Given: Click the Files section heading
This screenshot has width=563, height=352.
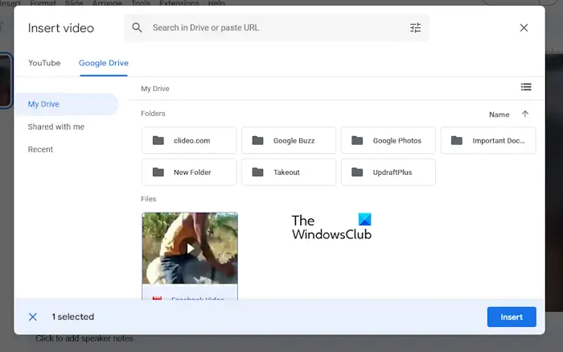Looking at the screenshot, I should pyautogui.click(x=148, y=199).
